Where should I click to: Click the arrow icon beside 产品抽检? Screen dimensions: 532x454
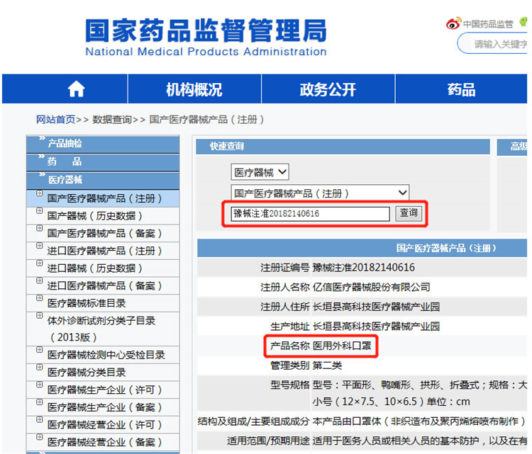tap(42, 140)
